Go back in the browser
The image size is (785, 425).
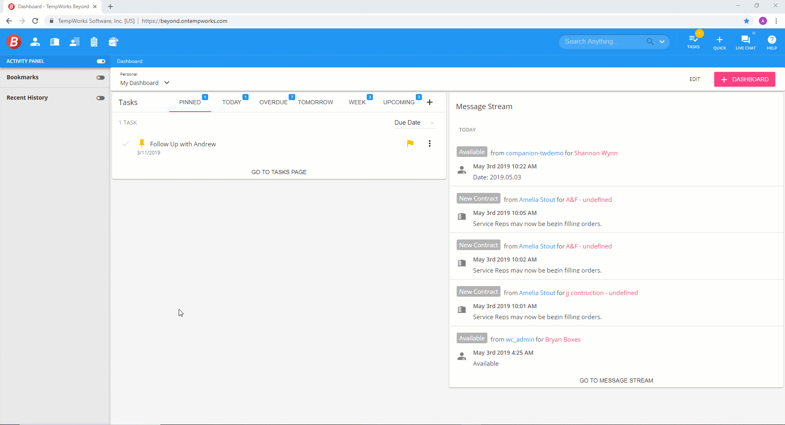(x=9, y=21)
